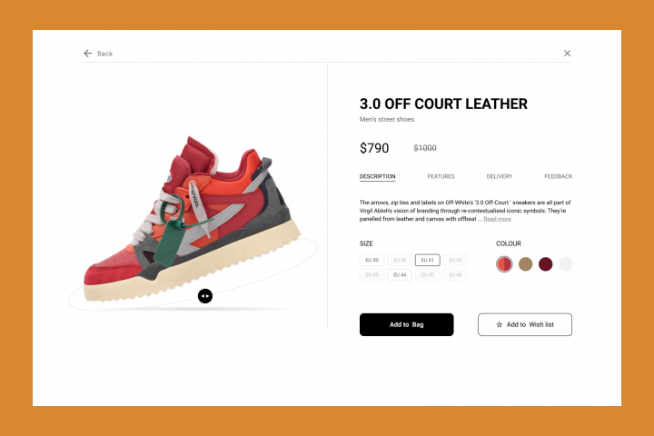Open the Features tab

(x=441, y=176)
